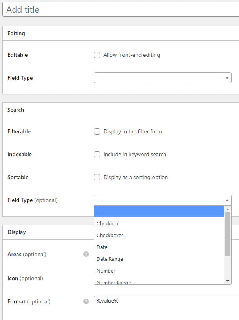Screen dimensions: 239x320
Task: Choose the Number Range option
Action: click(x=114, y=282)
